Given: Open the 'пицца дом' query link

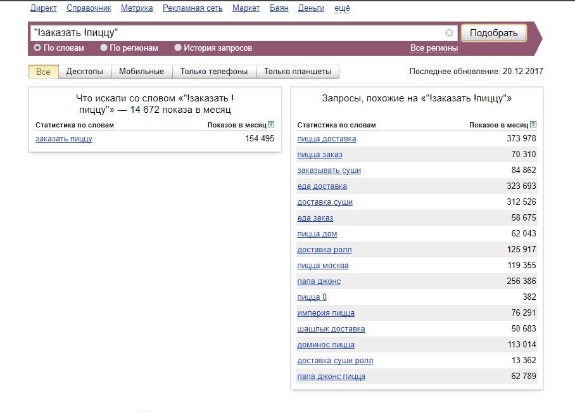Looking at the screenshot, I should coord(317,234).
